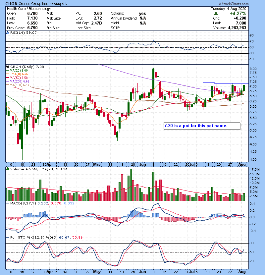
Task: Click the EPS value '2.72'
Action: tap(98, 18)
